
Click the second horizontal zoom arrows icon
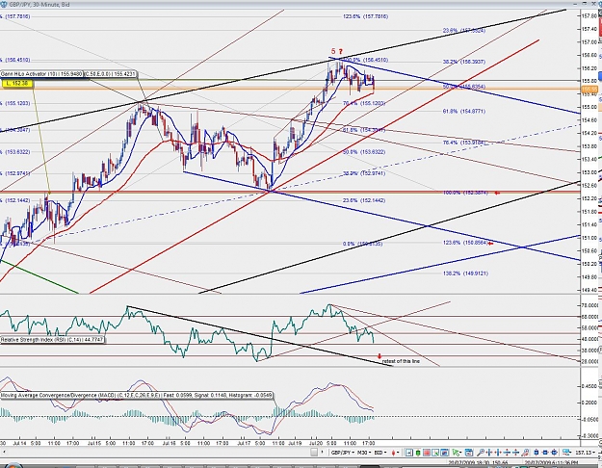498,453
